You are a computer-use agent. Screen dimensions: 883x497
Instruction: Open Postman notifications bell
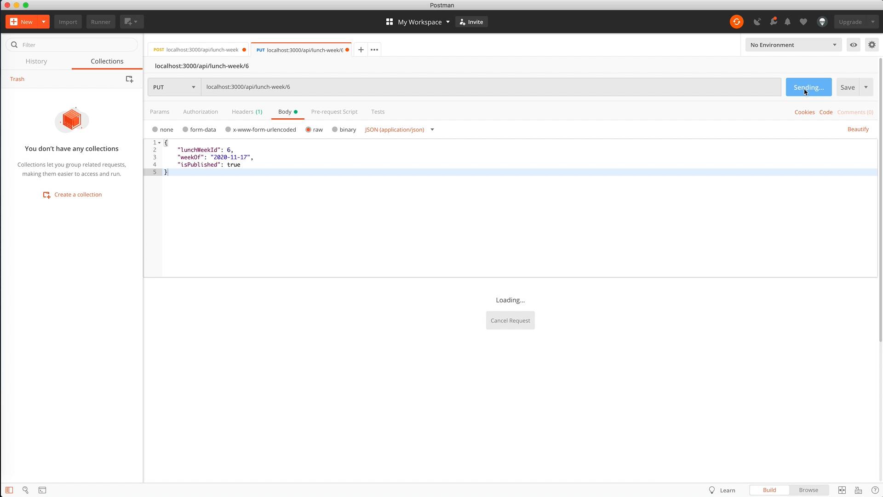788,22
